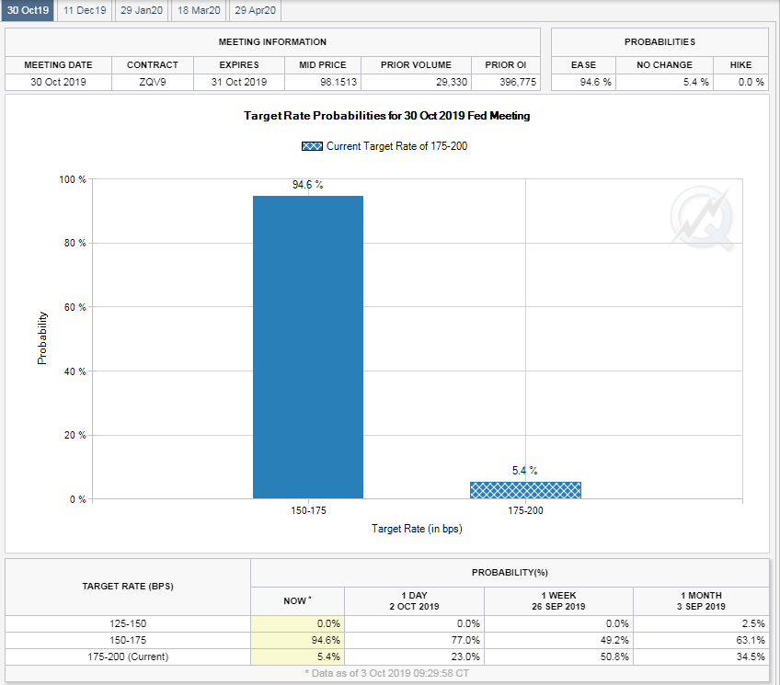780x685 pixels.
Task: Show the 29 Apr20 meeting tab
Action: pyautogui.click(x=255, y=10)
